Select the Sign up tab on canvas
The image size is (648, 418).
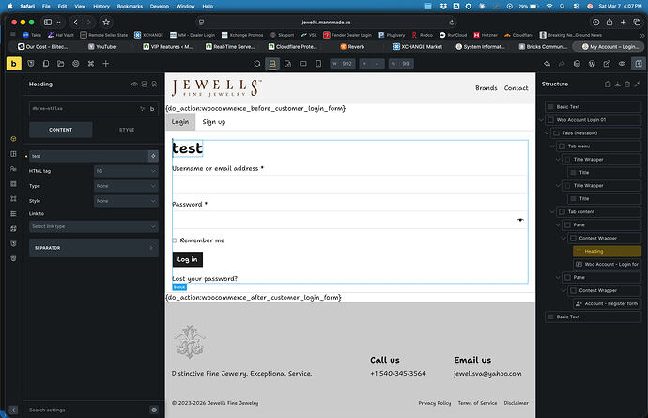tap(214, 122)
